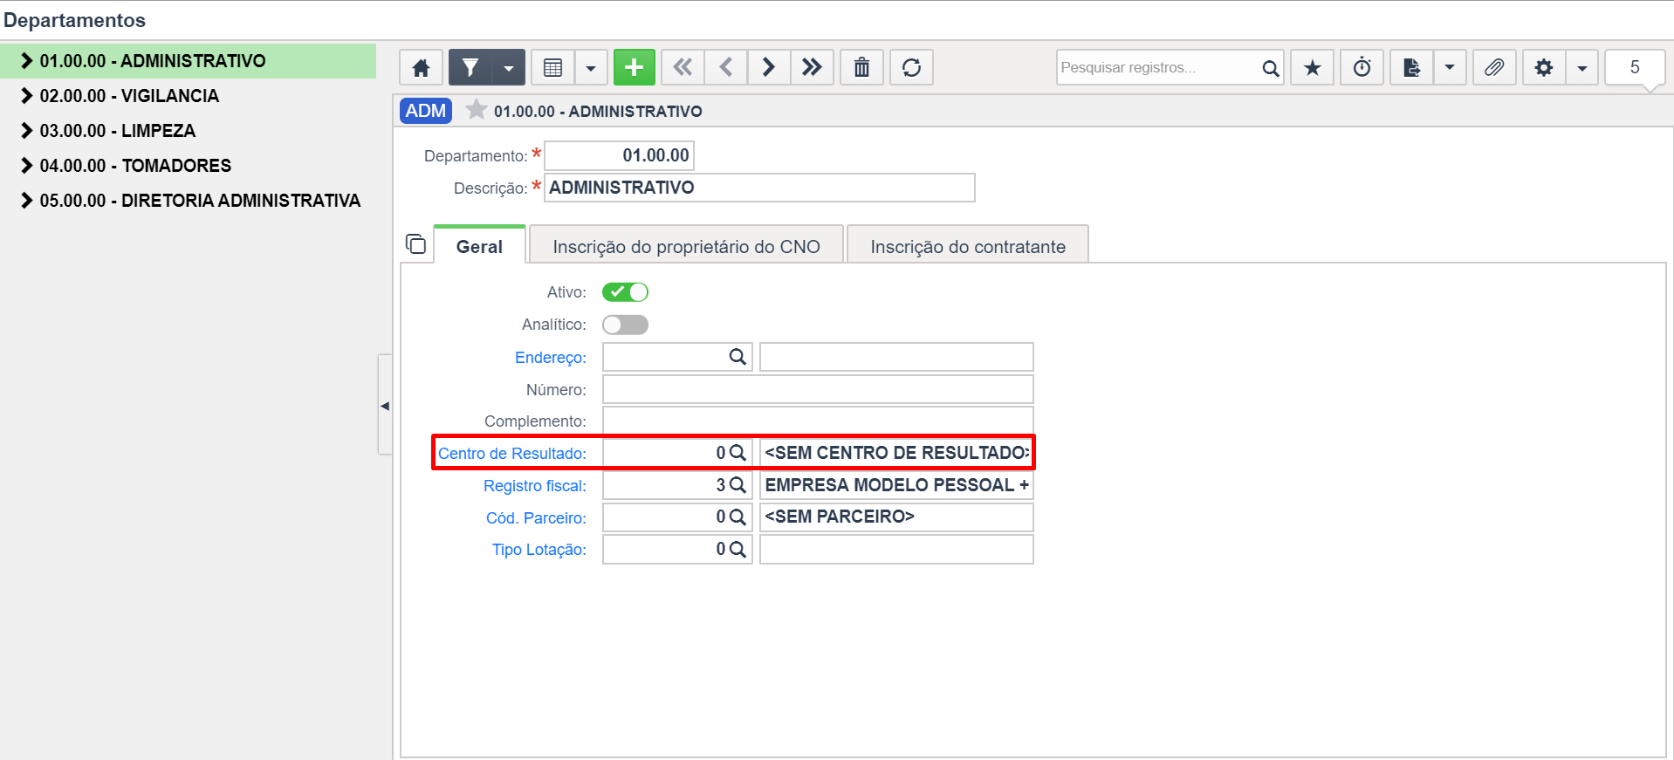The width and height of the screenshot is (1674, 760).
Task: Open Inscrição do contratante tab
Action: pos(968,246)
